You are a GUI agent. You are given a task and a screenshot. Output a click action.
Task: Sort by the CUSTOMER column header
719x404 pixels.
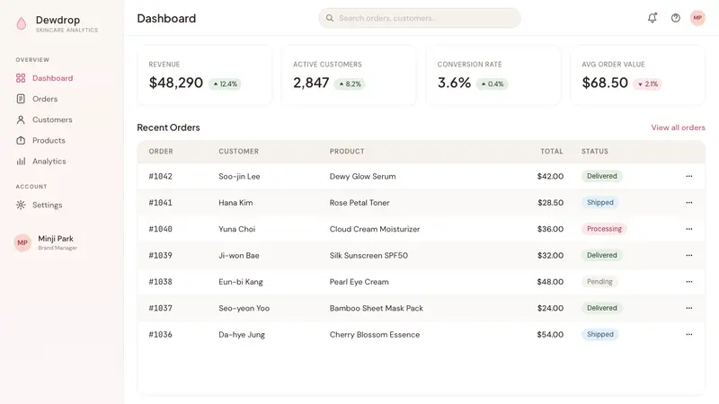coord(238,151)
